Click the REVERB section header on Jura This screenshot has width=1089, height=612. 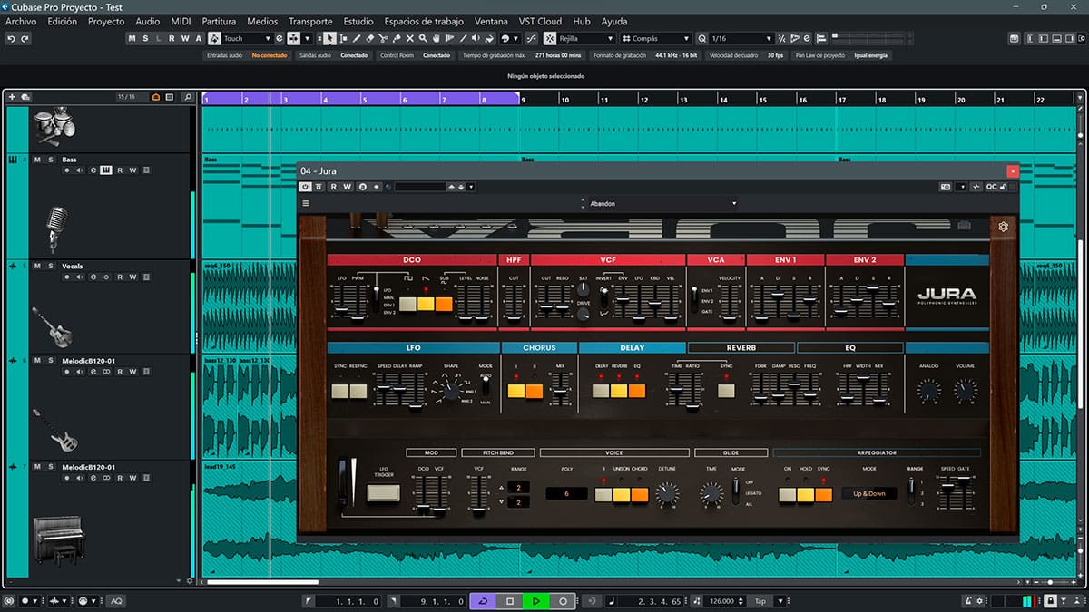coord(741,347)
